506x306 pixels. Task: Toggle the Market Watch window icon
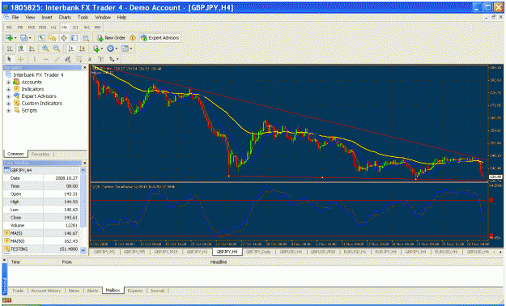(x=41, y=38)
